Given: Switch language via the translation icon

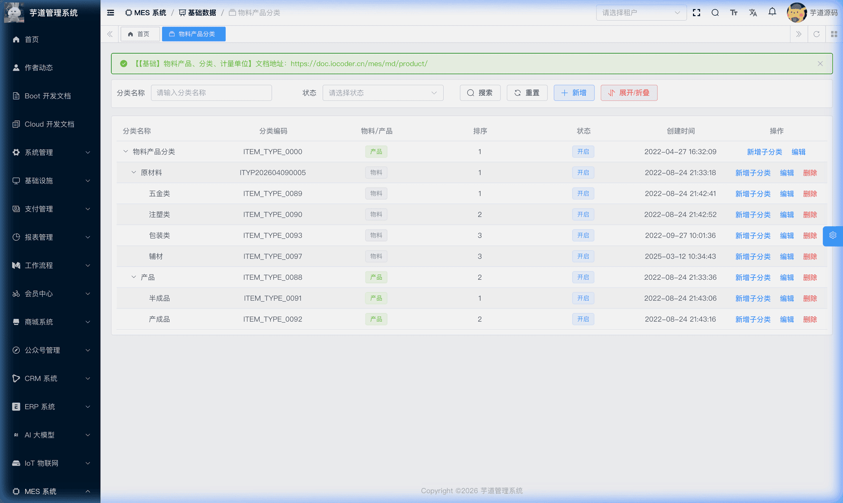Looking at the screenshot, I should click(753, 13).
